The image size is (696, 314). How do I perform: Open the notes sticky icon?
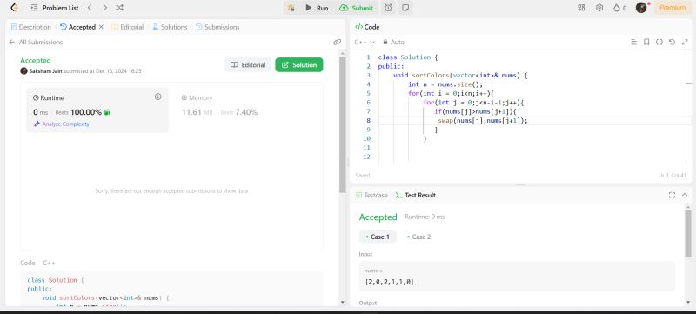click(405, 8)
